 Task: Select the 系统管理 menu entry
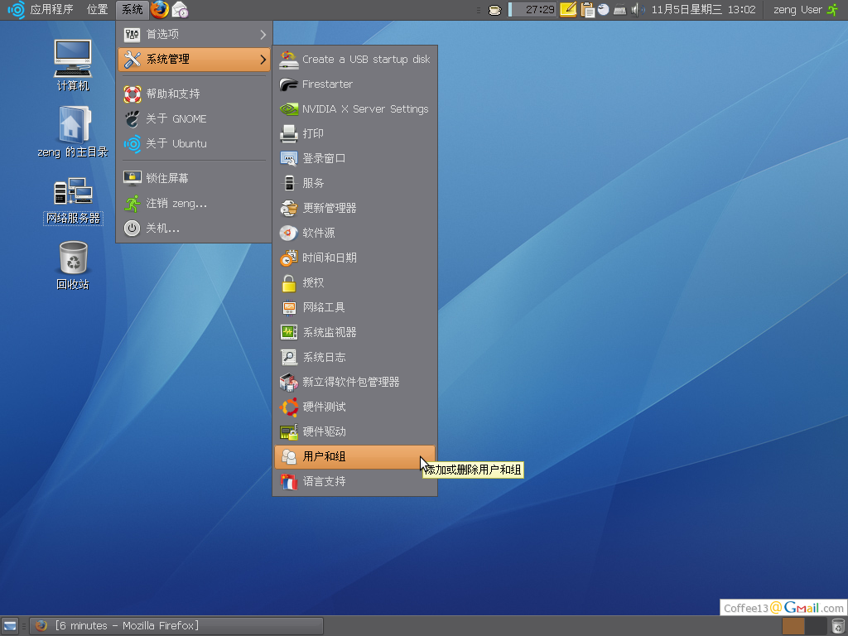pos(194,60)
